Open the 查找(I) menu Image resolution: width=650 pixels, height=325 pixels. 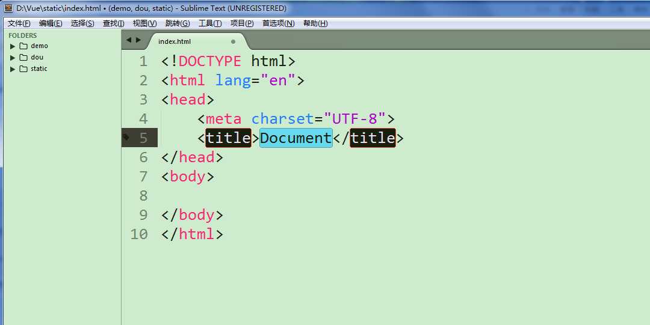click(114, 23)
